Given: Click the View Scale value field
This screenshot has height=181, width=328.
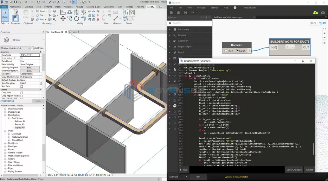Looking at the screenshot, I should tap(30, 55).
